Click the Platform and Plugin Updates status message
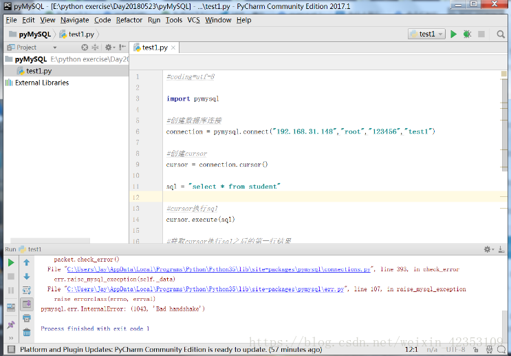511x356 pixels. pos(171,350)
